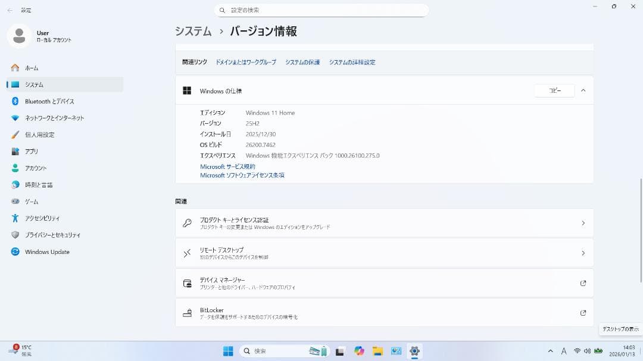This screenshot has height=361, width=643.
Task: Open the Windows Start menu
Action: (x=227, y=351)
